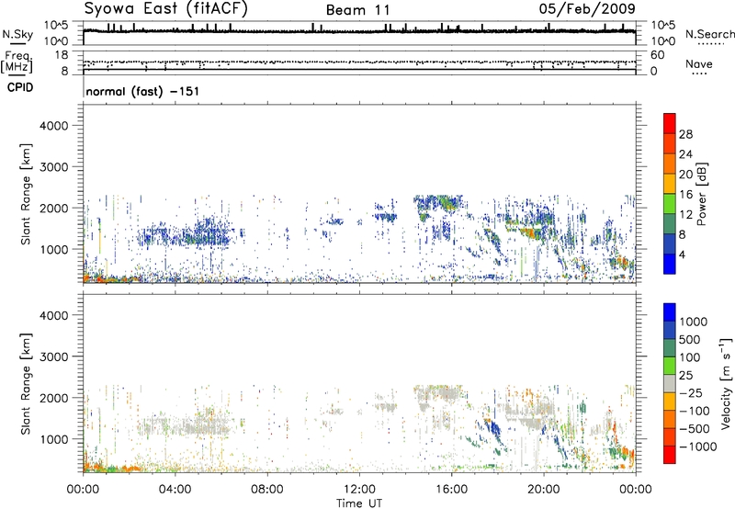Click the 'N.Search' legend label
Viewport: 735px width, 509px height.
(x=709, y=34)
